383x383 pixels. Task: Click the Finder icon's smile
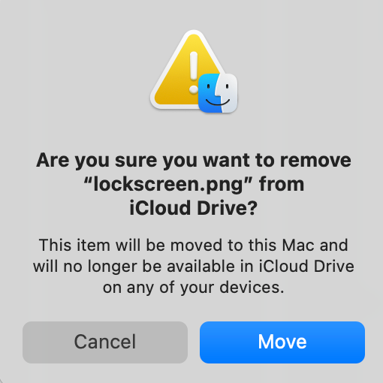click(x=218, y=102)
